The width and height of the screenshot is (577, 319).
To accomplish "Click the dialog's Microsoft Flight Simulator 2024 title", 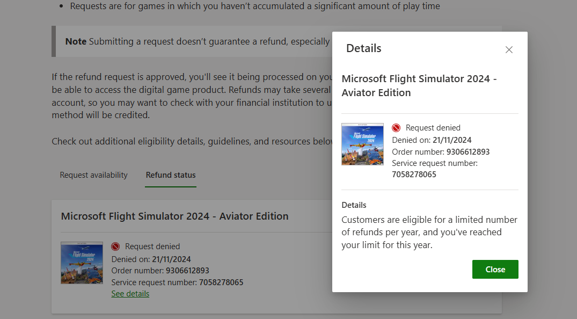I will (419, 85).
